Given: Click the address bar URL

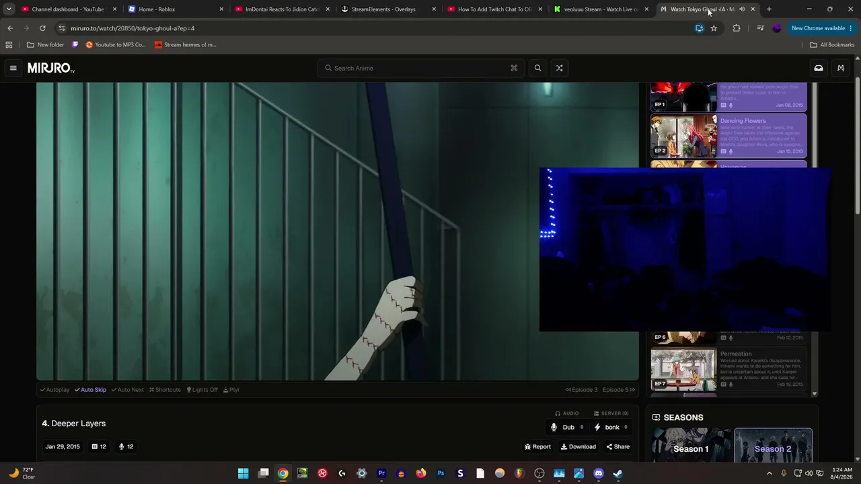Looking at the screenshot, I should (133, 28).
